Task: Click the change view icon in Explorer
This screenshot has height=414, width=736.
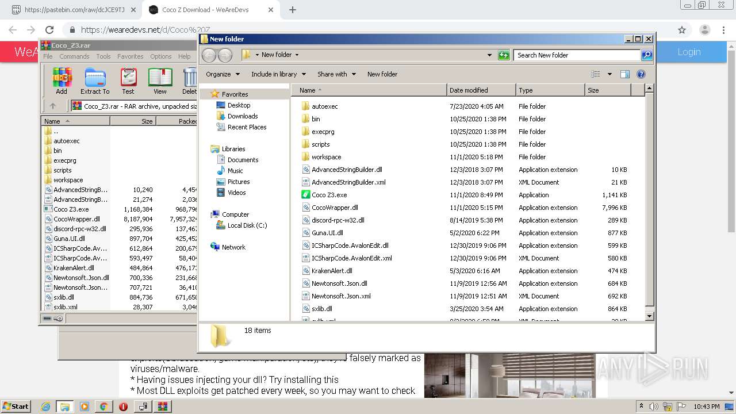Action: tap(596, 74)
